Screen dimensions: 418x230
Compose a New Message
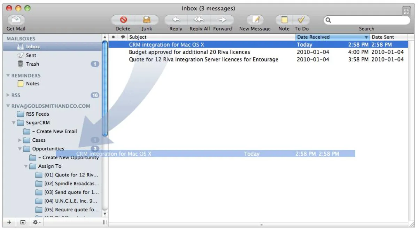point(255,20)
